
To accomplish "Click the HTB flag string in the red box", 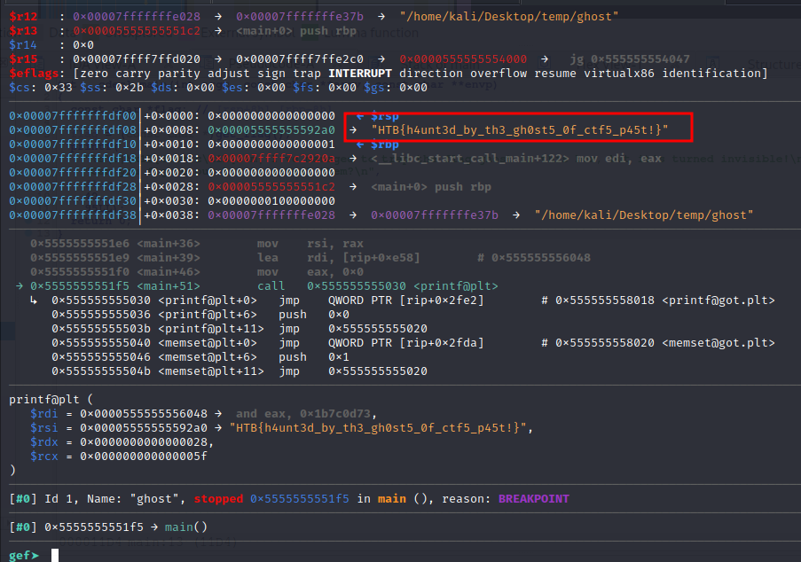I will [x=519, y=130].
